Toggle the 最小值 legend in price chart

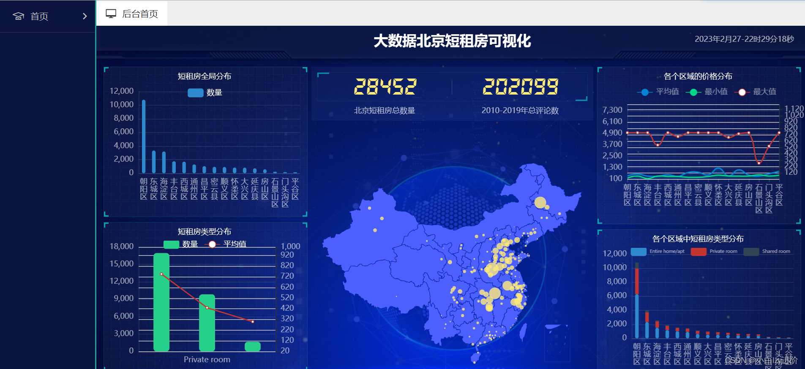[707, 92]
